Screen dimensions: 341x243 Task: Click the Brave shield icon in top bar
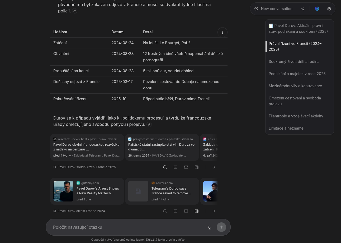tap(317, 9)
